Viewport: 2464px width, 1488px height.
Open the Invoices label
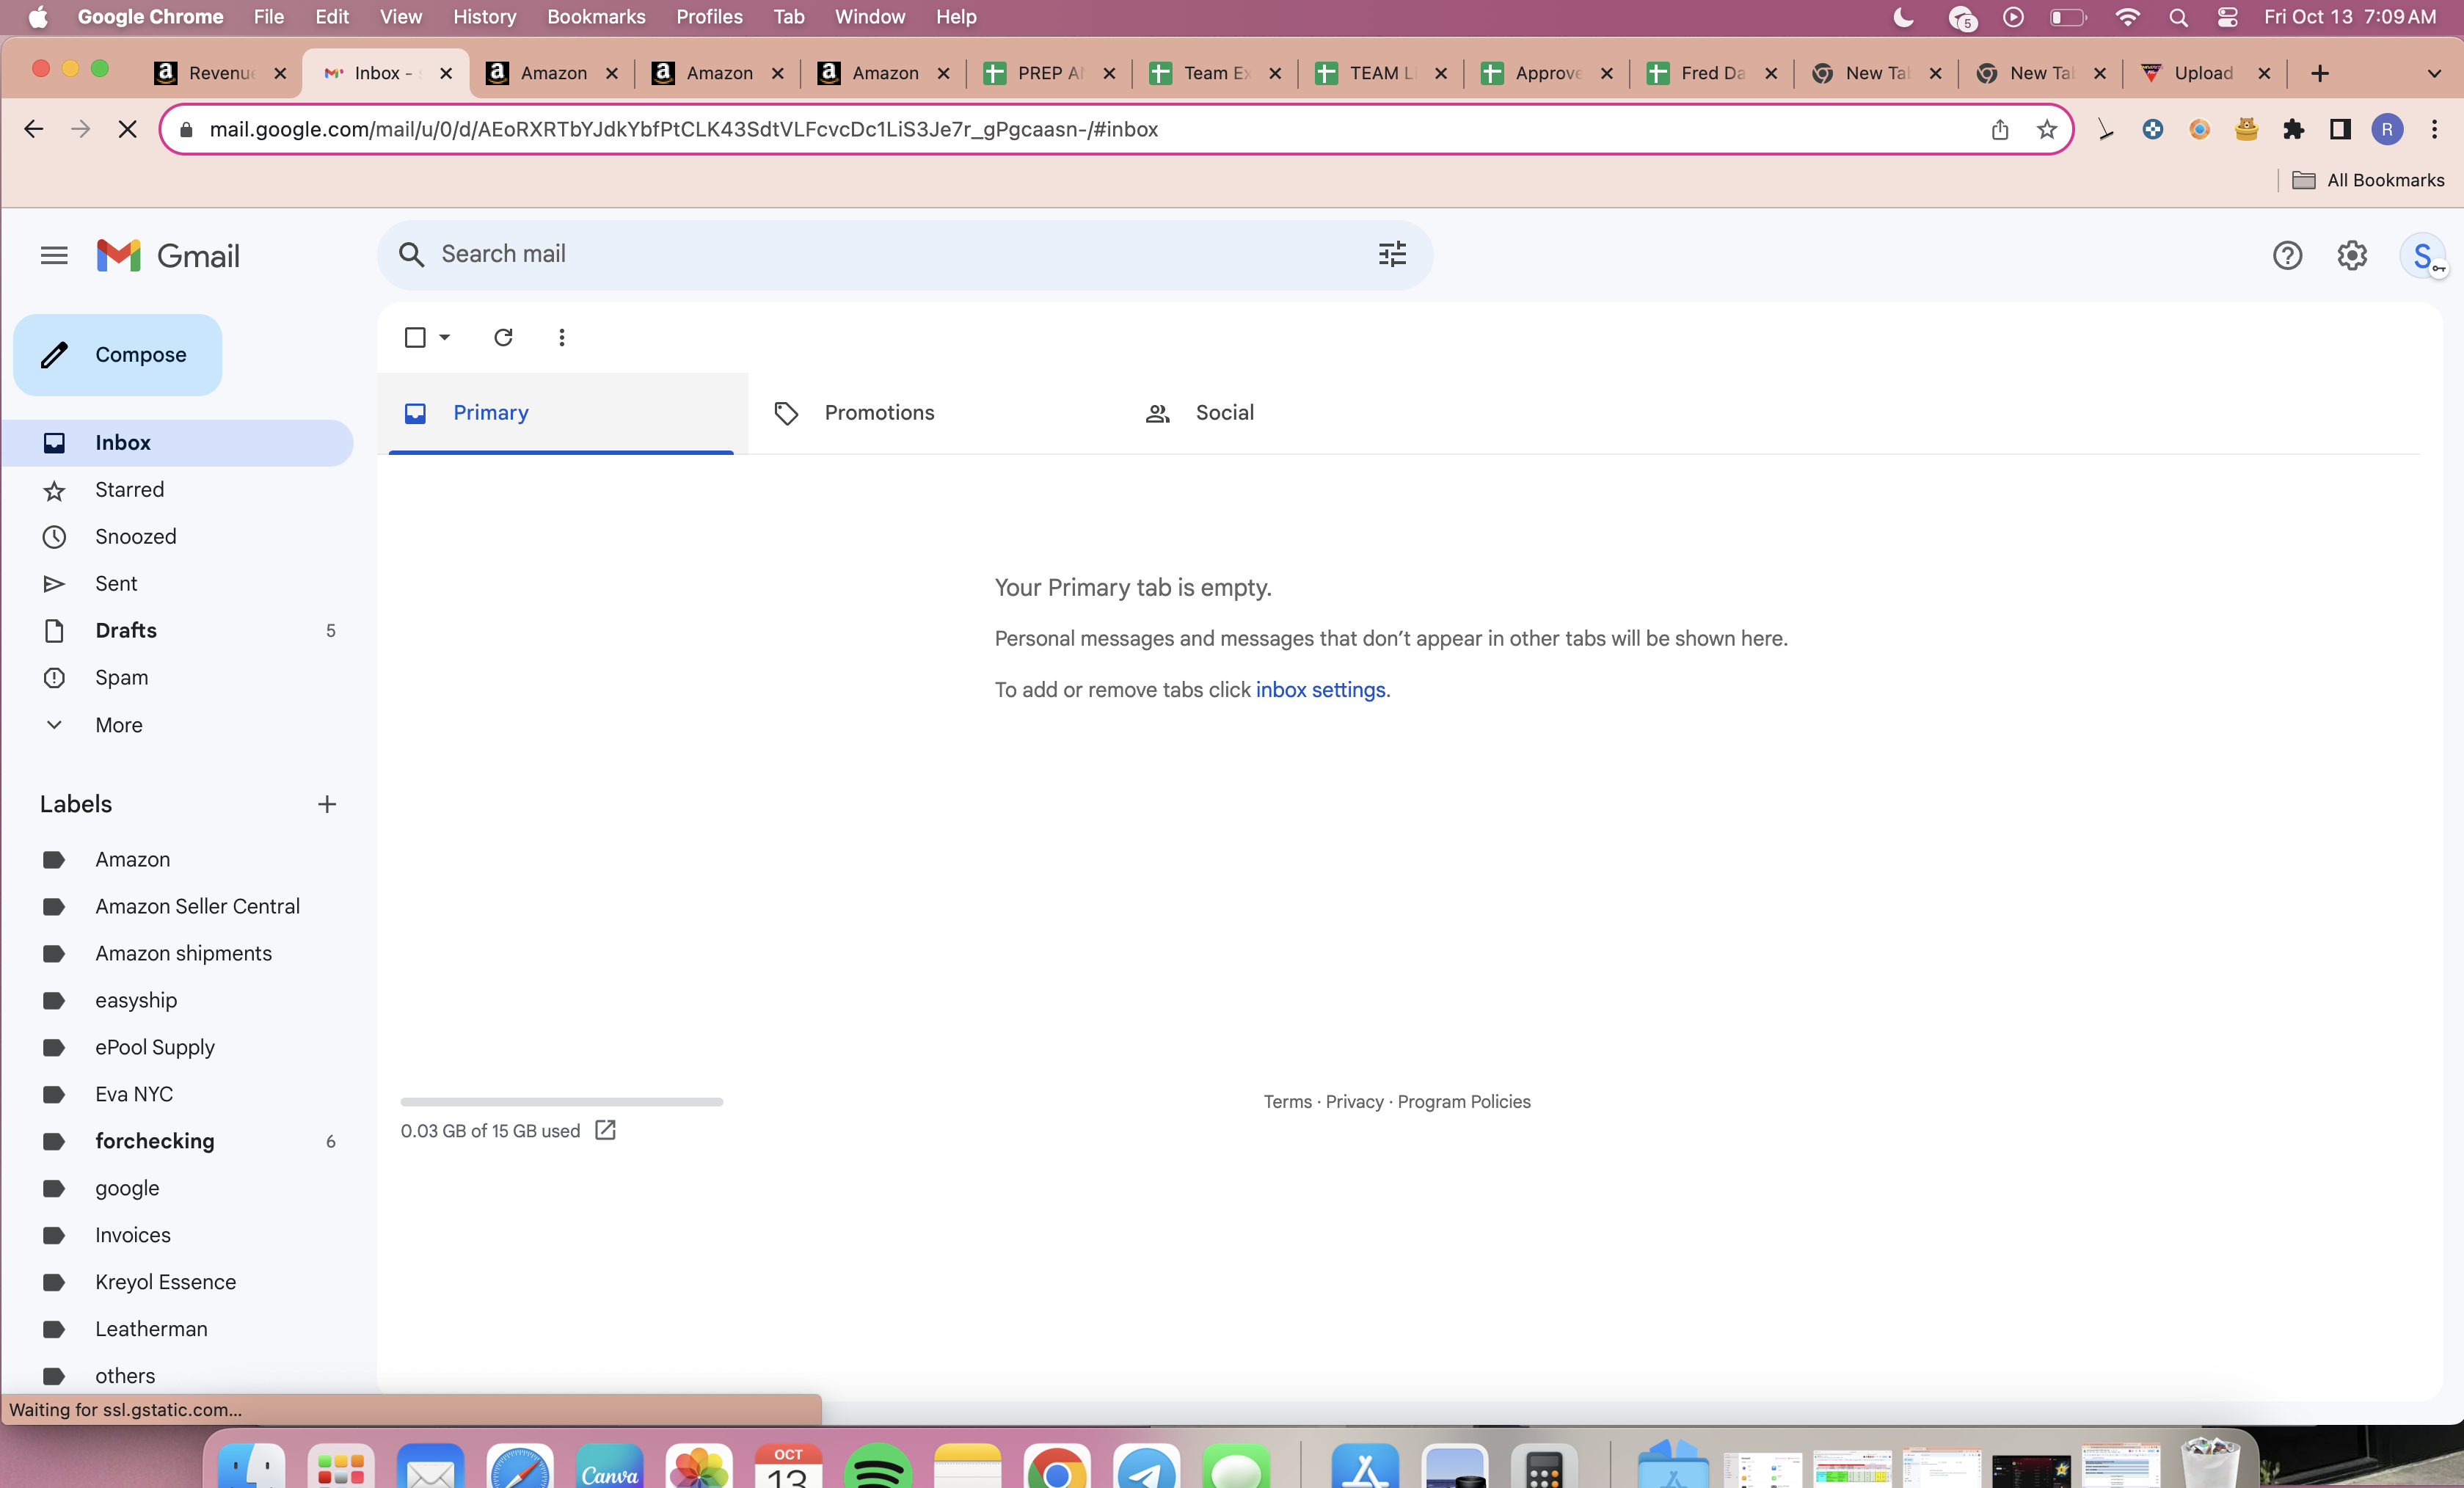click(x=133, y=1235)
